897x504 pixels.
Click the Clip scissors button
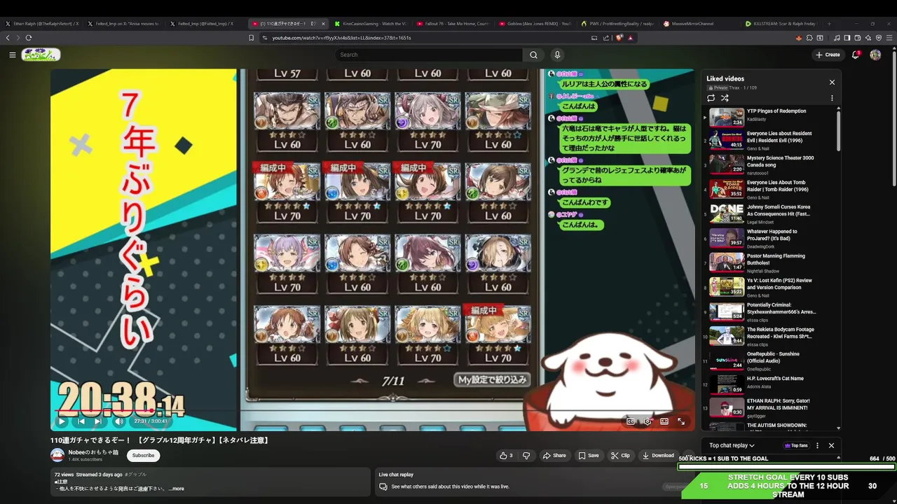click(x=620, y=455)
